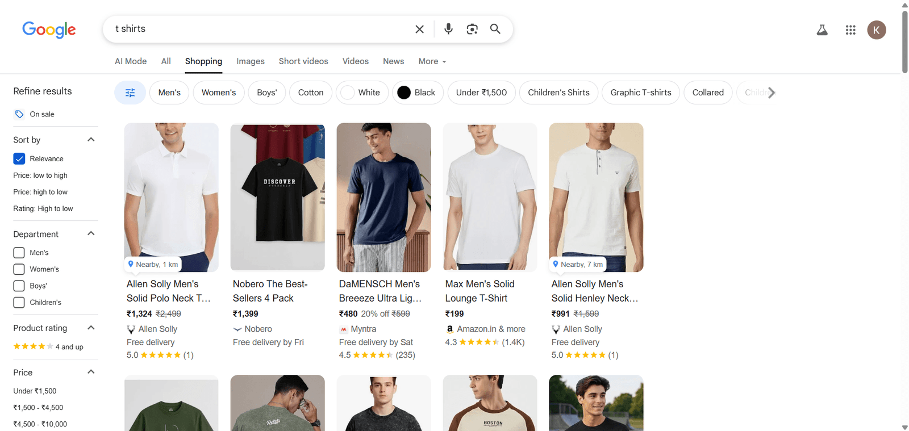Screen dimensions: 909x431
Task: Sort results by Price: low to high
Action: click(40, 175)
